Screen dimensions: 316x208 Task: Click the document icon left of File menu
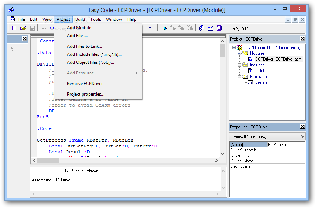pyautogui.click(x=12, y=19)
